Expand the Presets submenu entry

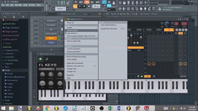click(81, 28)
